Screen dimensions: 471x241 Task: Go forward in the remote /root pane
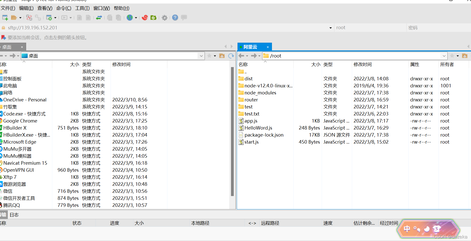coord(254,56)
